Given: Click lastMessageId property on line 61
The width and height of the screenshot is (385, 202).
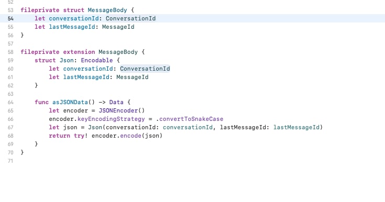Looking at the screenshot, I should pyautogui.click(x=86, y=77).
